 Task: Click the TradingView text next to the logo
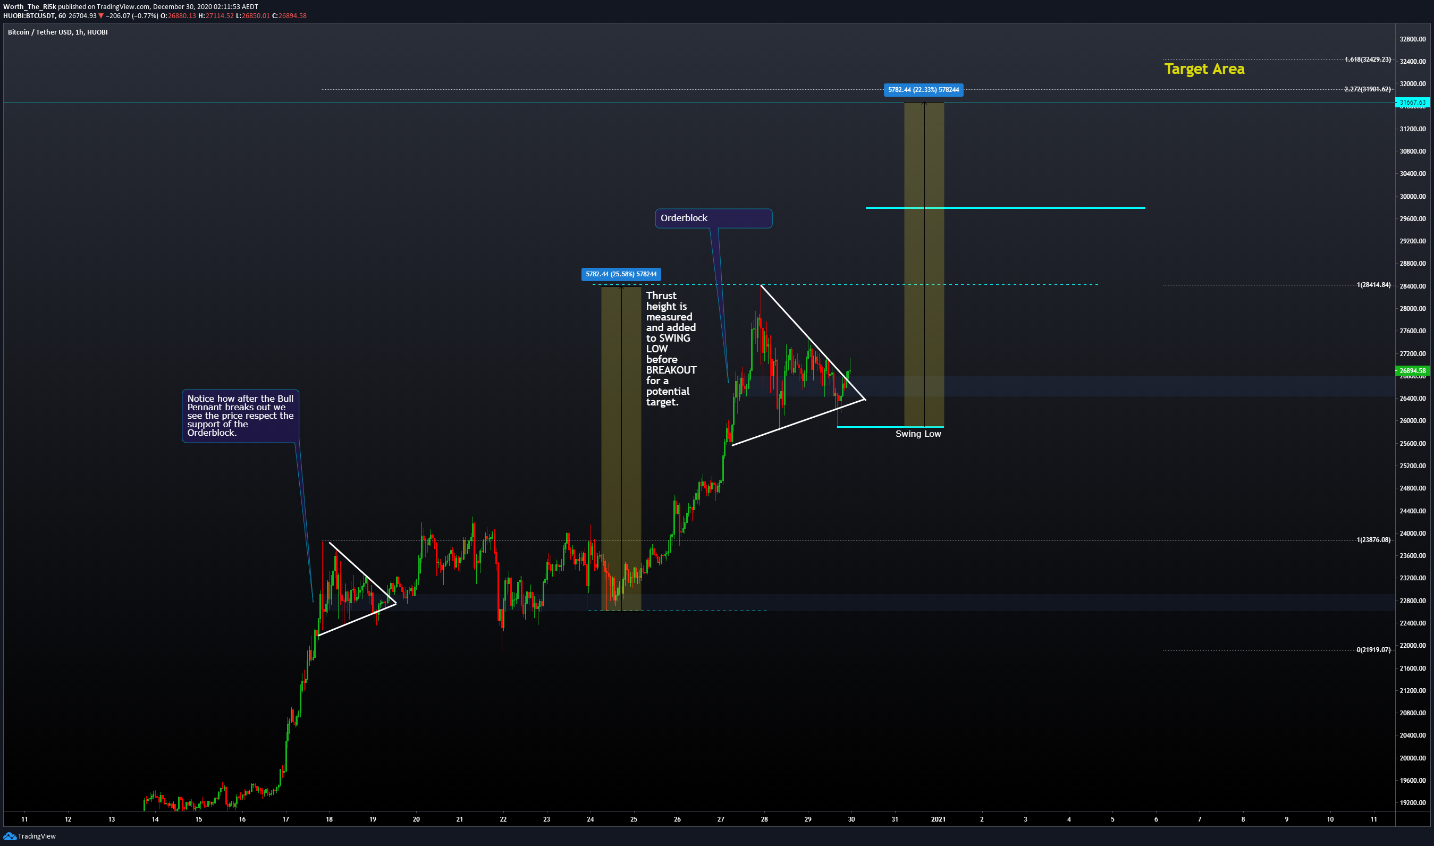click(x=37, y=836)
